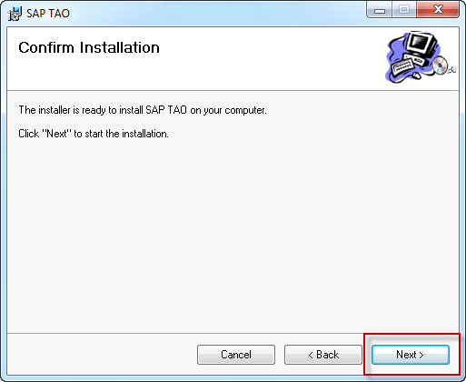Start installation with the Next button

point(410,355)
